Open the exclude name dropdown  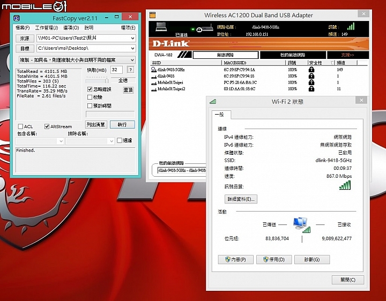coord(112,141)
